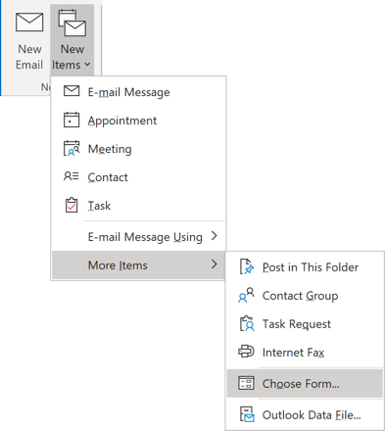Click the Outlook Data File icon
This screenshot has width=385, height=431.
[x=247, y=414]
